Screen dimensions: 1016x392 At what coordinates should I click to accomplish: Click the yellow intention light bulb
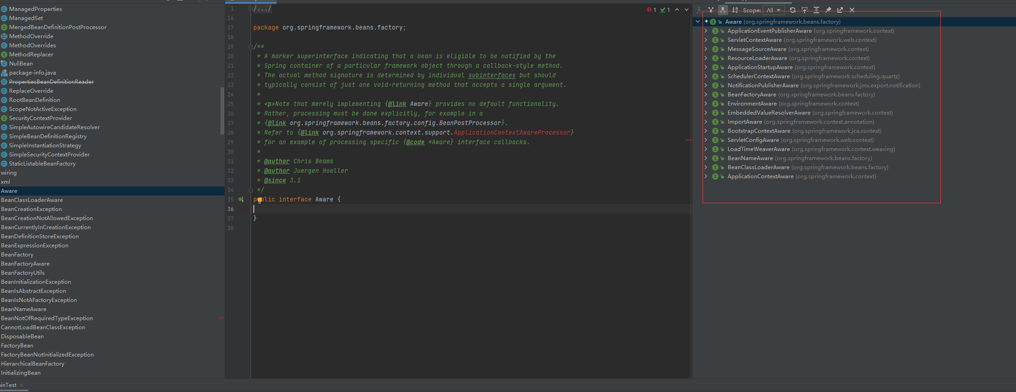point(260,200)
